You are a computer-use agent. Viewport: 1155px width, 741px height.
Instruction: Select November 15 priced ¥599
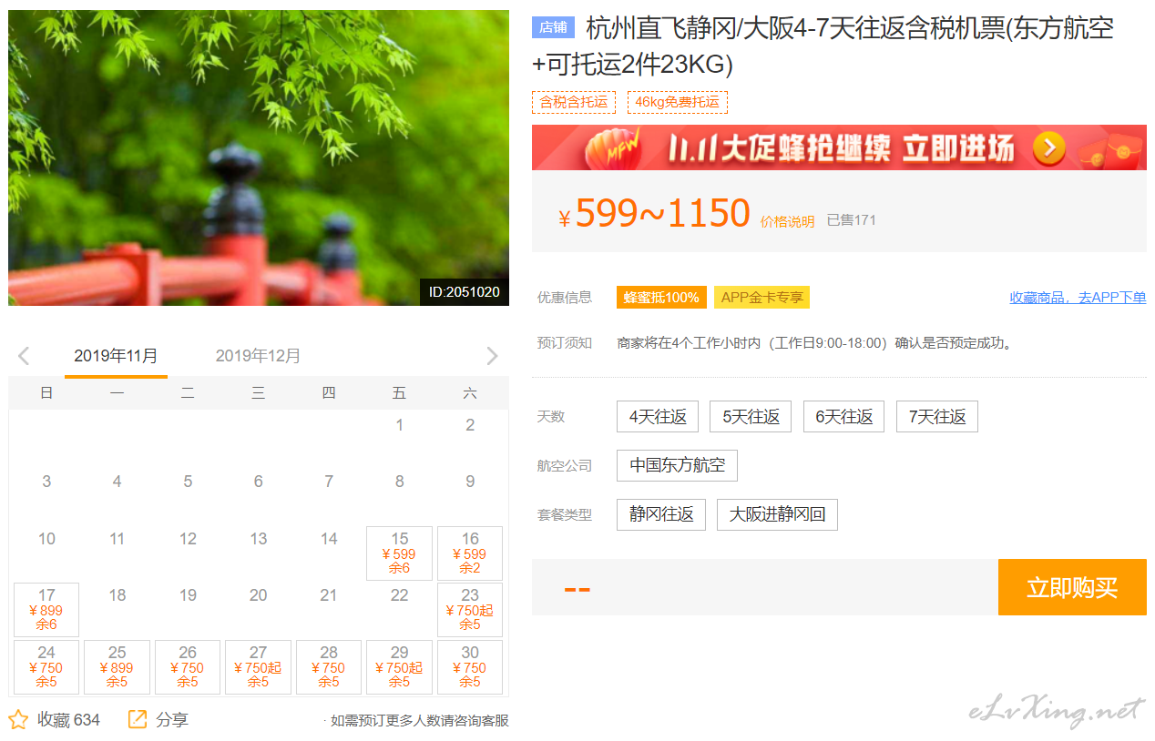coord(399,553)
